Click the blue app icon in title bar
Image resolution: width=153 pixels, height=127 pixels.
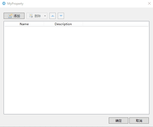point(4,3)
